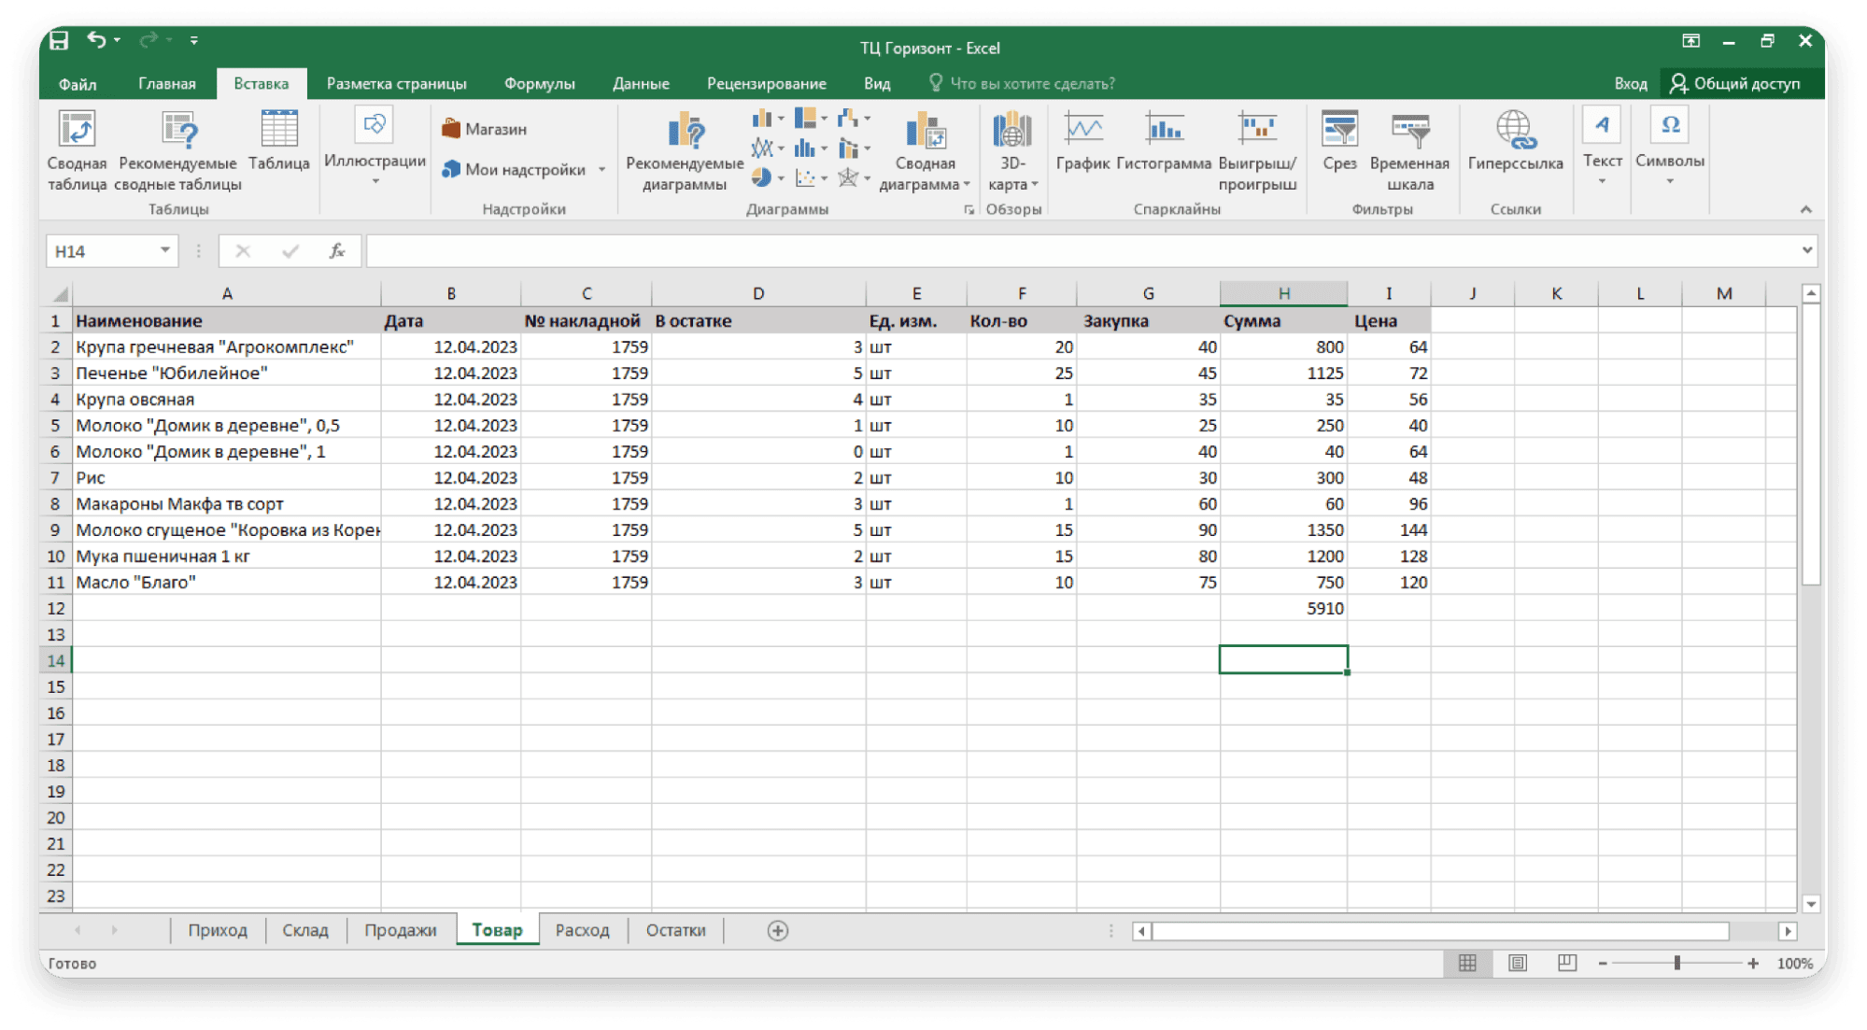Insert a PivotTable (Сводная таблица)
The image size is (1867, 1030).
tap(77, 149)
